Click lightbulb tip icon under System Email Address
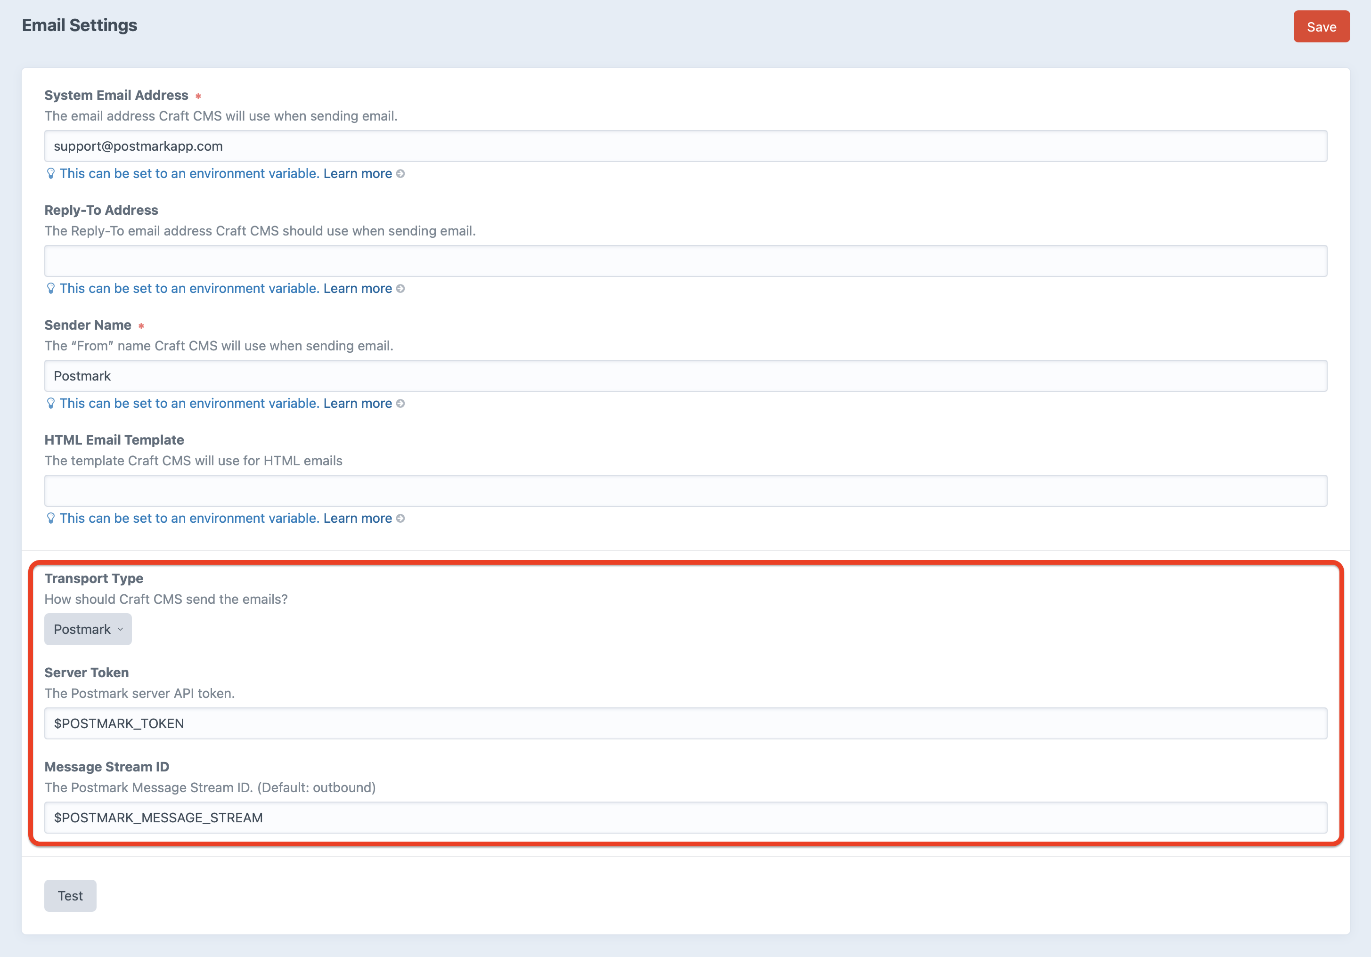 (x=51, y=174)
